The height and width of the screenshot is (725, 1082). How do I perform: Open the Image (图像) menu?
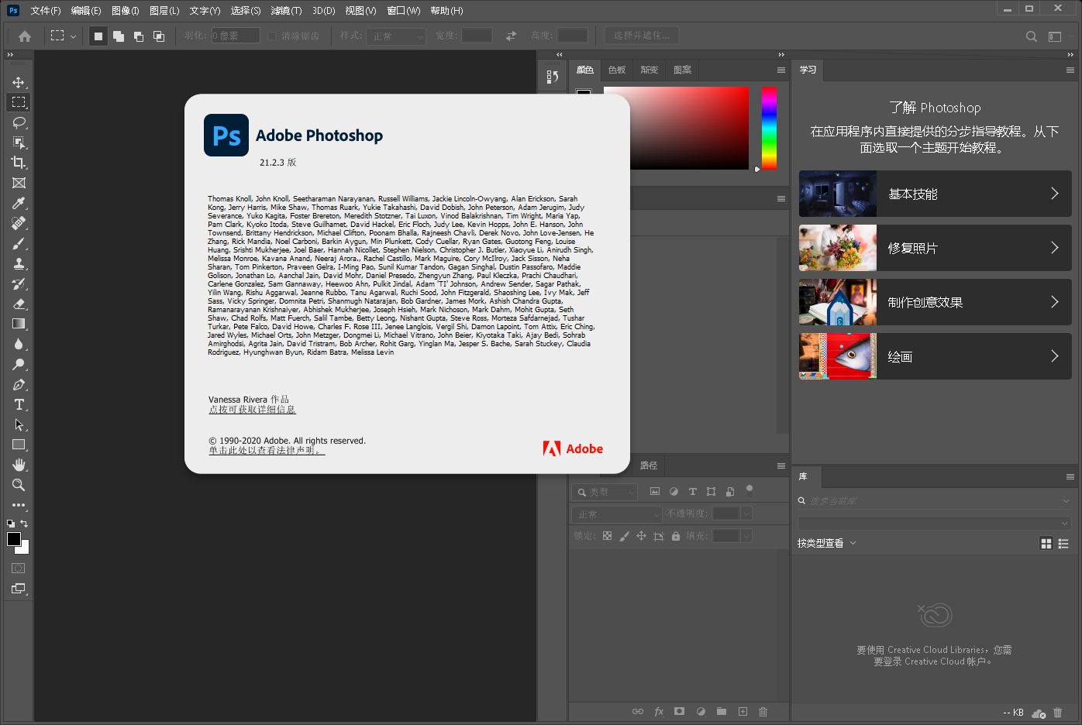[x=126, y=11]
